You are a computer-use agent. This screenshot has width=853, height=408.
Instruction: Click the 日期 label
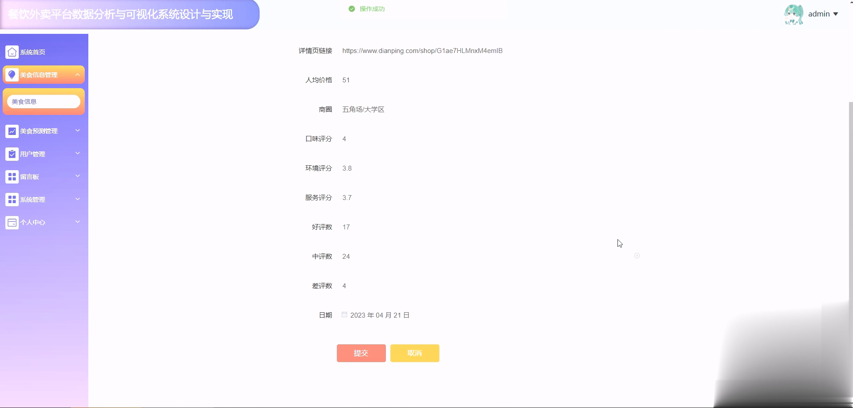pyautogui.click(x=326, y=315)
